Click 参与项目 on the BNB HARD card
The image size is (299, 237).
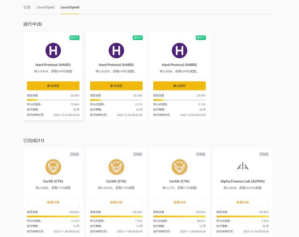point(179,86)
